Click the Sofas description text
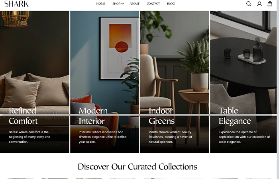 click(29, 137)
